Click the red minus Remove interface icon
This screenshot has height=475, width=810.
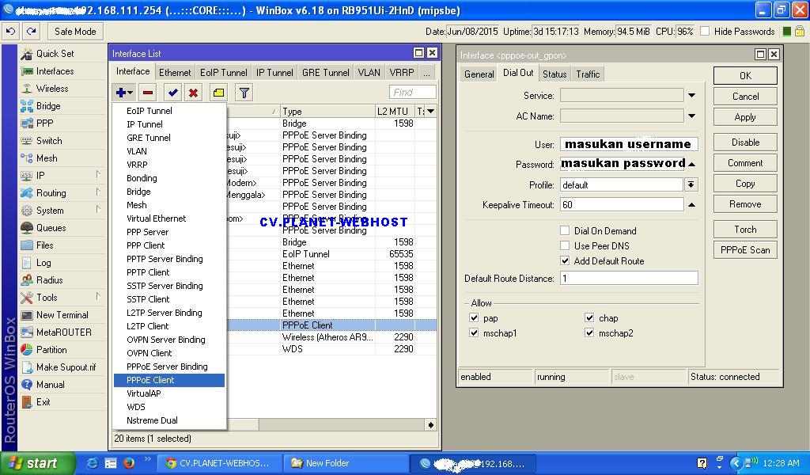click(x=148, y=93)
